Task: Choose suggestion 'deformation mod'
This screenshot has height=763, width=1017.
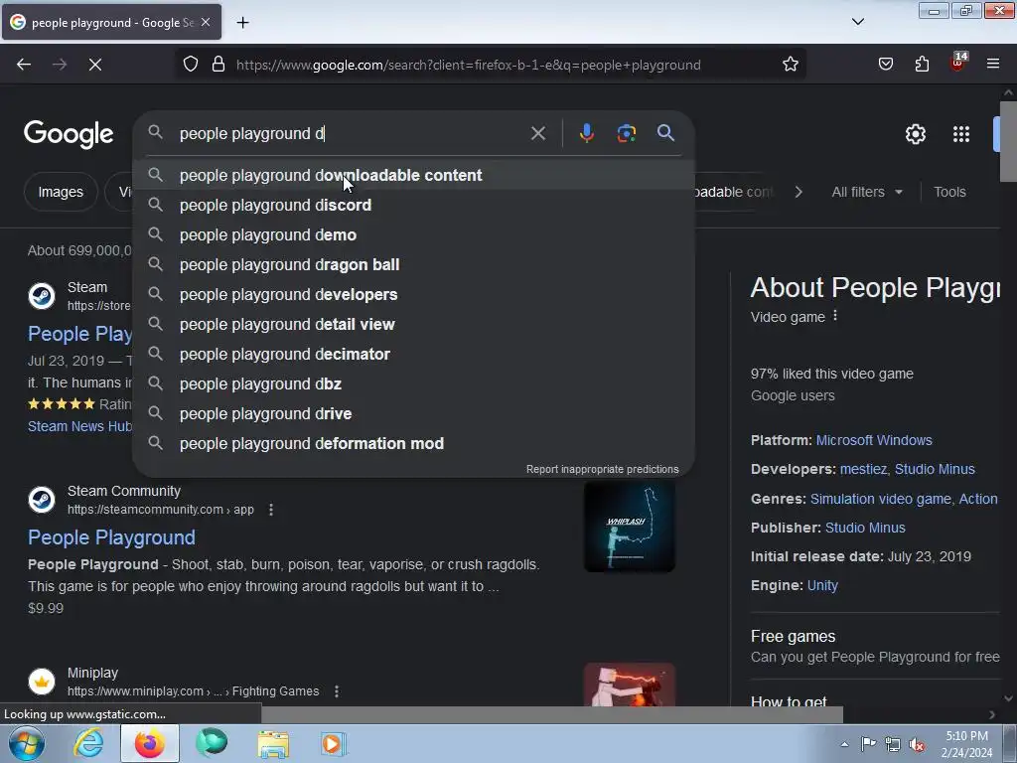Action: 413,444
